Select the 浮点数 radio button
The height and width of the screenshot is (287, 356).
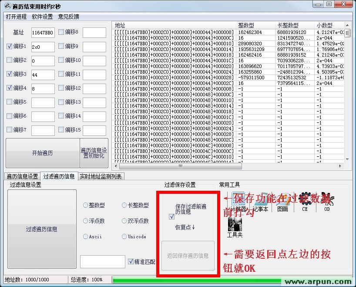(86, 221)
